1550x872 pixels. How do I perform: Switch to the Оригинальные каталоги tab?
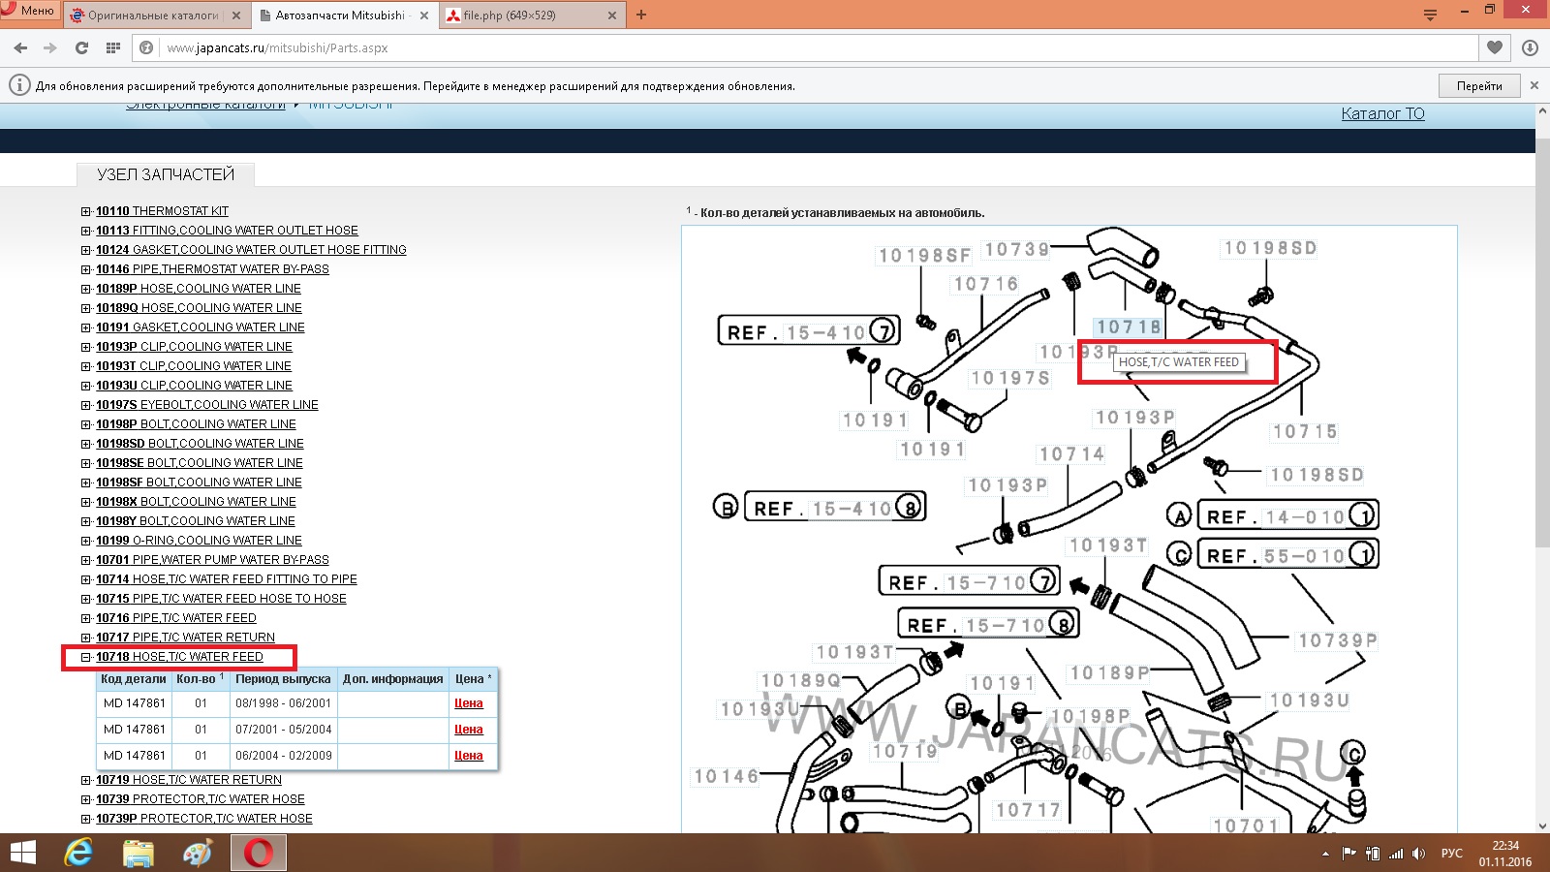pos(152,16)
